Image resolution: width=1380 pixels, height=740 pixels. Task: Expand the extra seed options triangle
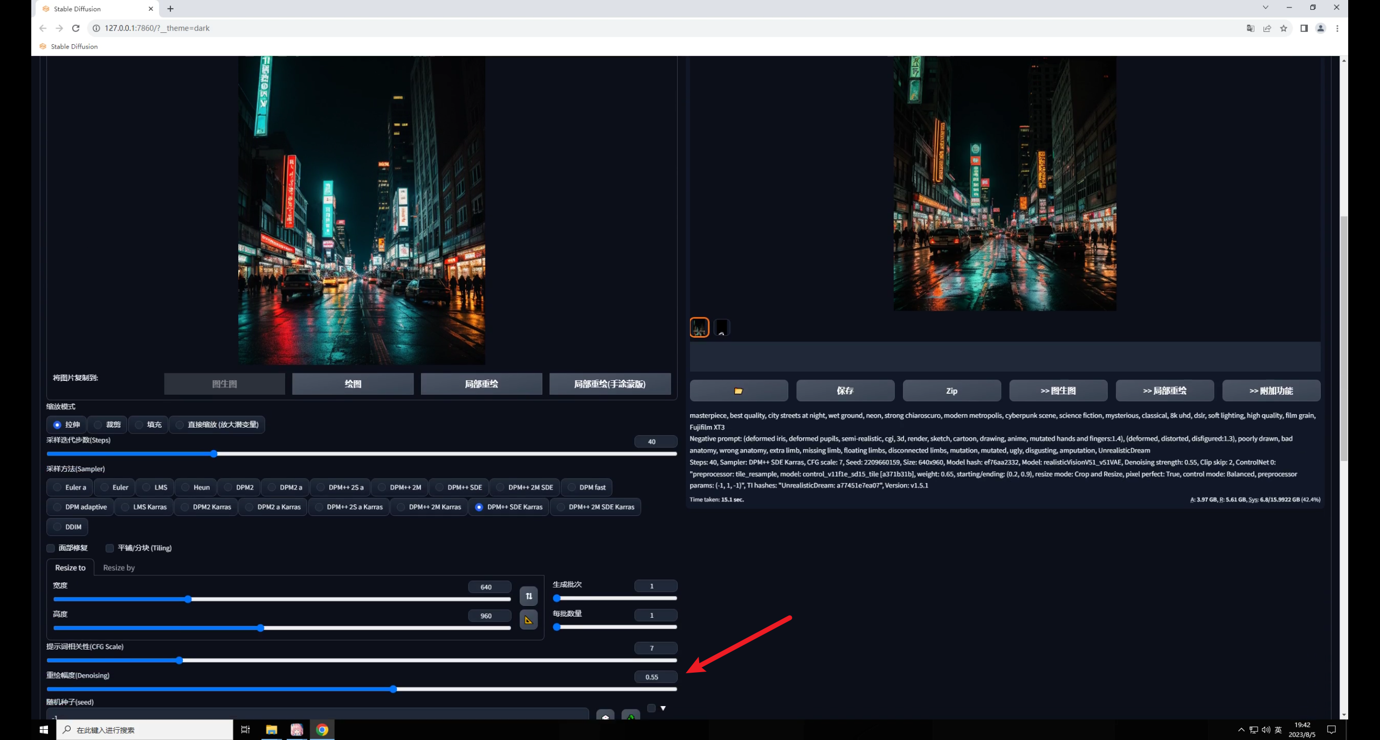click(x=663, y=708)
